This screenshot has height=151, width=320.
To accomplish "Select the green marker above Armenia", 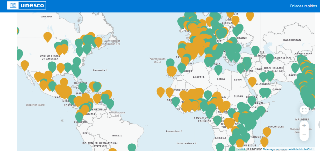I will coord(255,50).
